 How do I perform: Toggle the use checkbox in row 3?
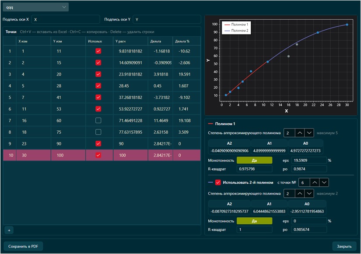98,74
